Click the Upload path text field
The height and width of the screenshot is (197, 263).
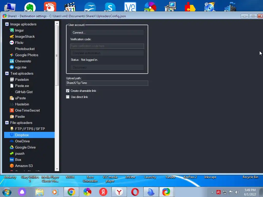[107, 83]
